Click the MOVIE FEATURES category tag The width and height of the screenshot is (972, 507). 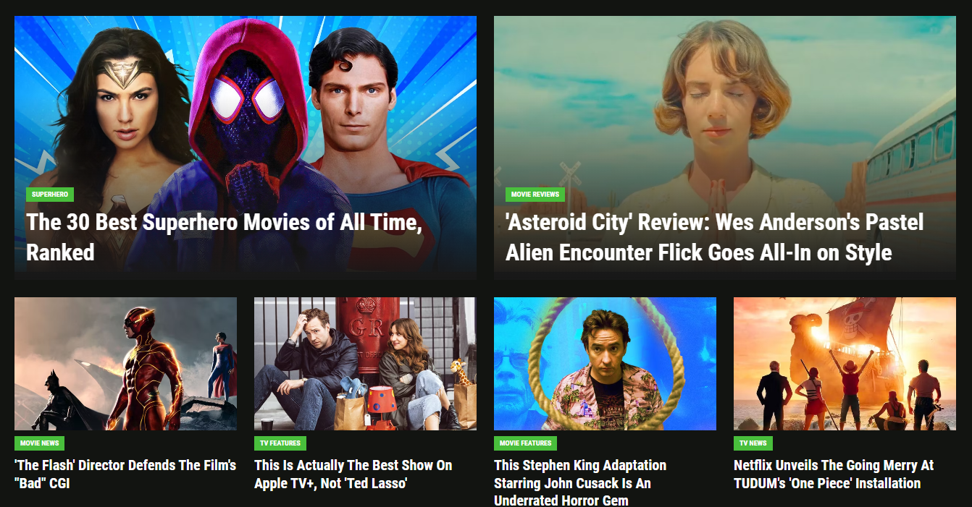[525, 443]
